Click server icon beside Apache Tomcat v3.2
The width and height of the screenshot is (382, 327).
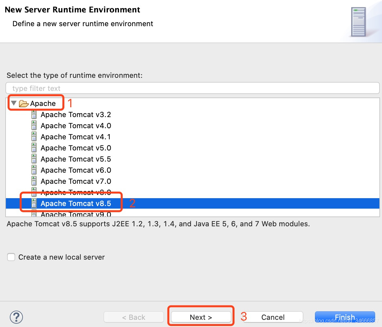[34, 114]
